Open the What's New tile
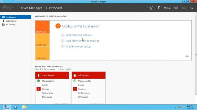The image size is (197, 110). 42,40
